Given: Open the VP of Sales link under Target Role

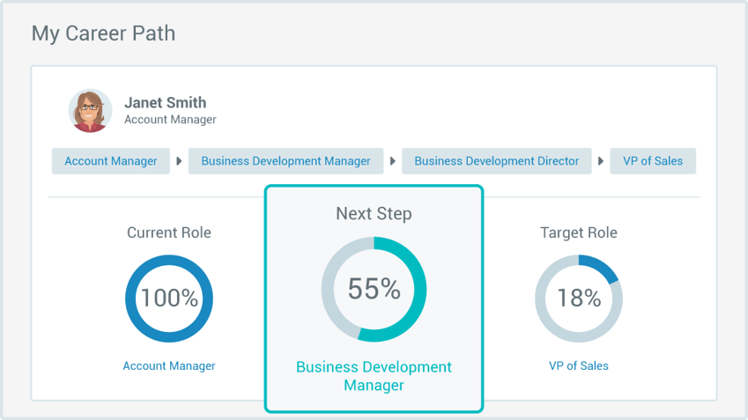Looking at the screenshot, I should 579,365.
